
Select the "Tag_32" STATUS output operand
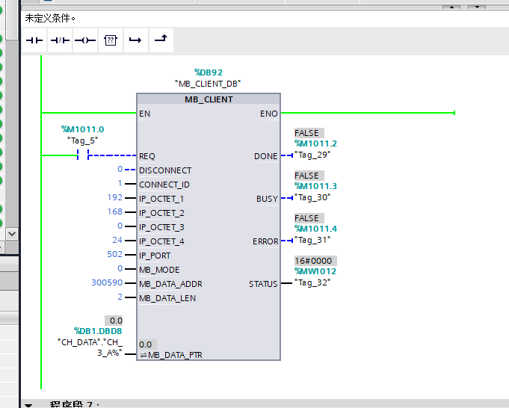(x=312, y=282)
